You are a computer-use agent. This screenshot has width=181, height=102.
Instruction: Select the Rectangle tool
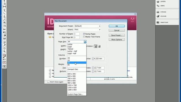click(5, 25)
